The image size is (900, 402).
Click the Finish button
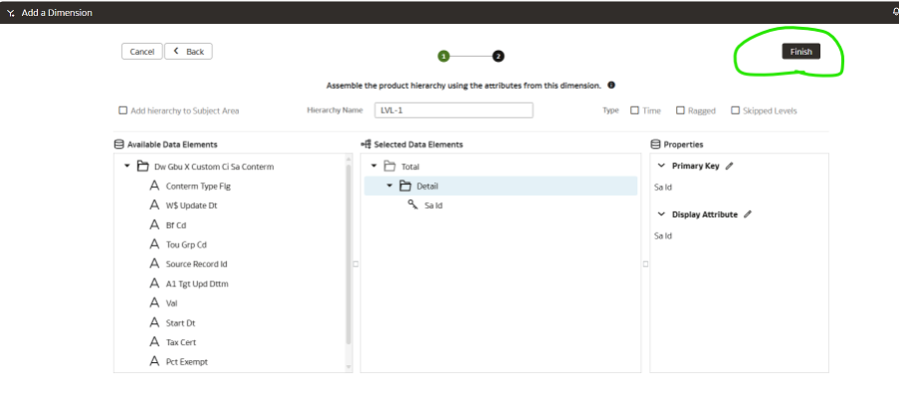tap(800, 52)
